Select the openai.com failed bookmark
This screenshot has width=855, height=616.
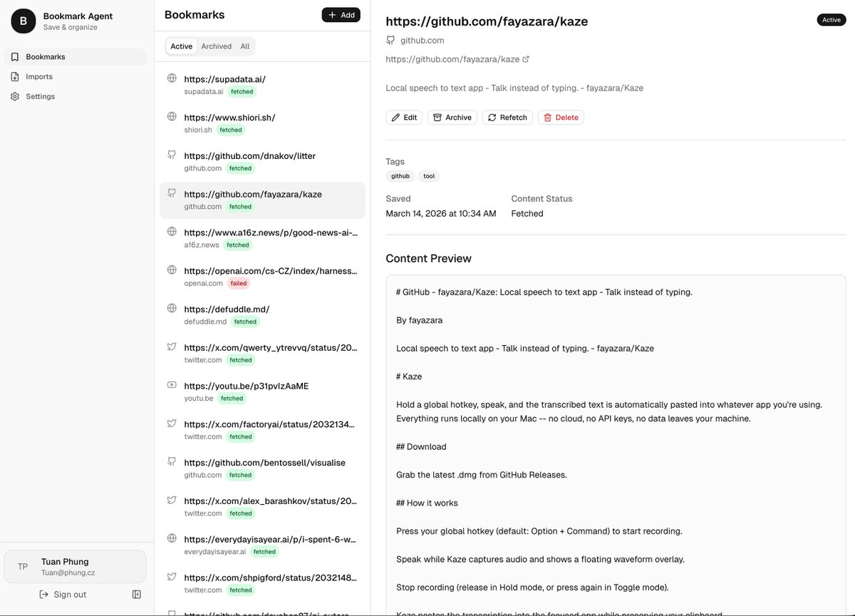(262, 277)
